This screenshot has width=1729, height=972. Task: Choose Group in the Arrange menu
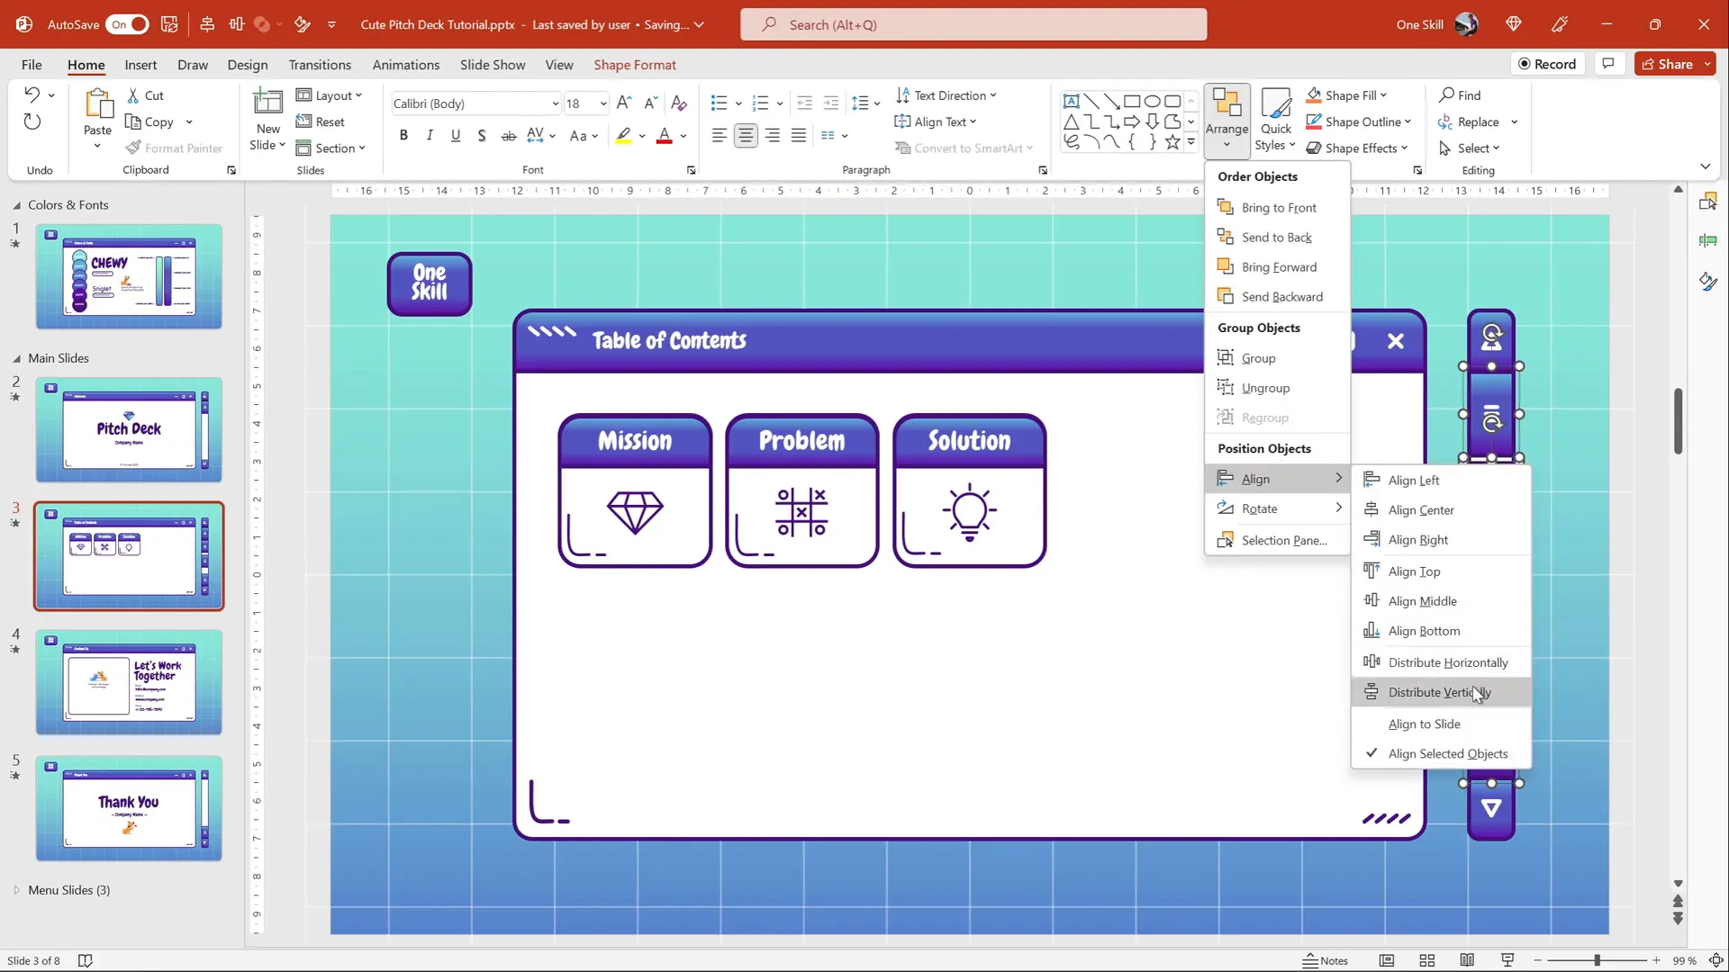point(1277,358)
